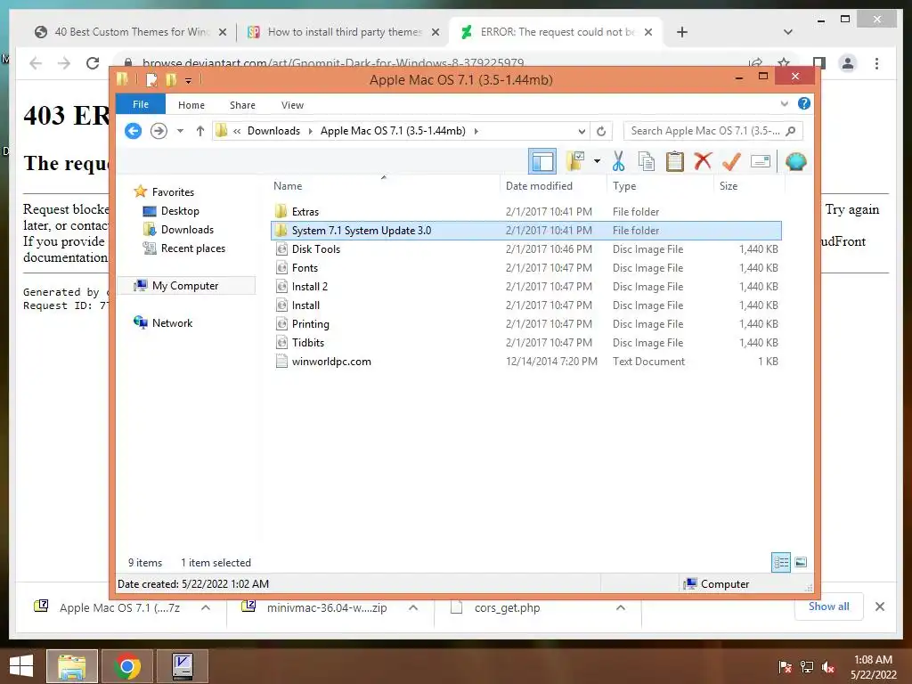
Task: Select the Disk Tools disc image
Action: tap(526, 249)
